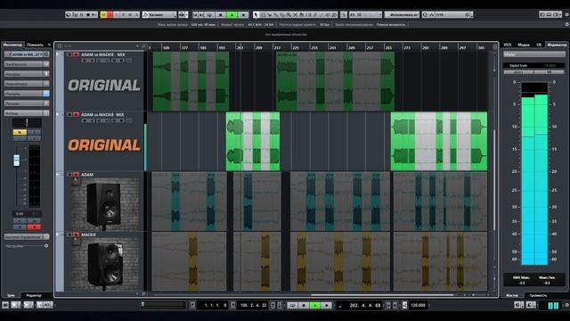This screenshot has width=570, height=321.
Task: Open the Индикатор tab in right zone
Action: coord(557,45)
